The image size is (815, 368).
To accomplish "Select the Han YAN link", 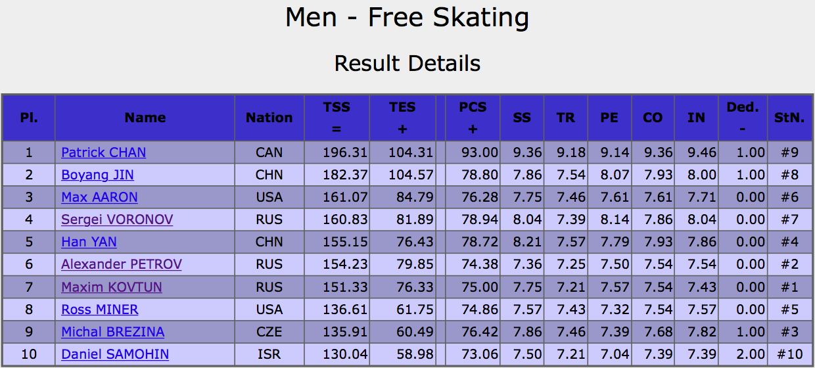I will coord(89,242).
